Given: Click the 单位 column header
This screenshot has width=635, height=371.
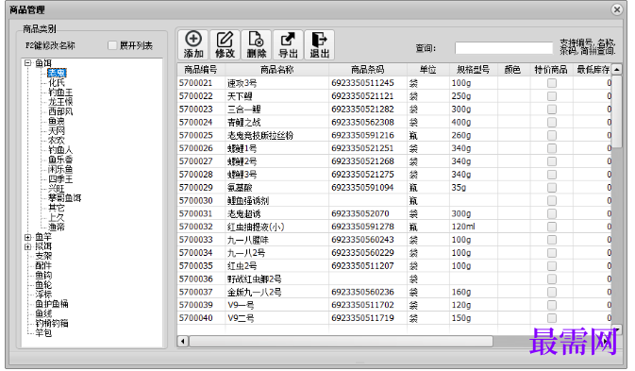Looking at the screenshot, I should (x=428, y=70).
